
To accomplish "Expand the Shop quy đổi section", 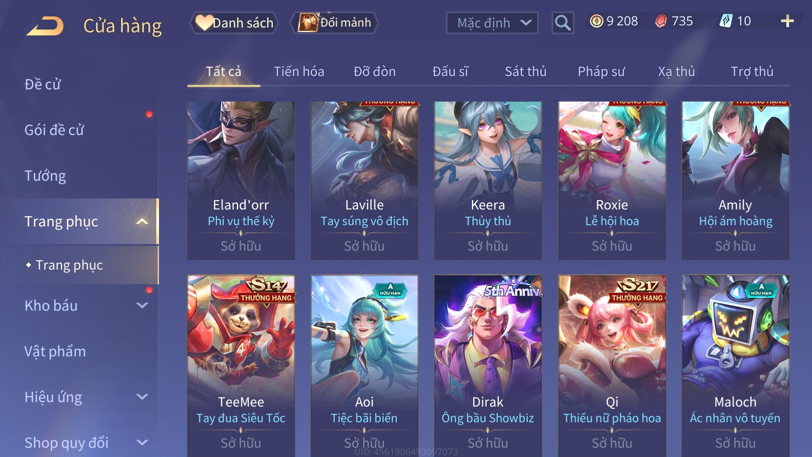I will click(143, 443).
